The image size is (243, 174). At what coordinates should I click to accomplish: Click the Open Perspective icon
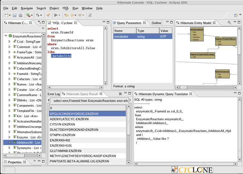pos(236,15)
